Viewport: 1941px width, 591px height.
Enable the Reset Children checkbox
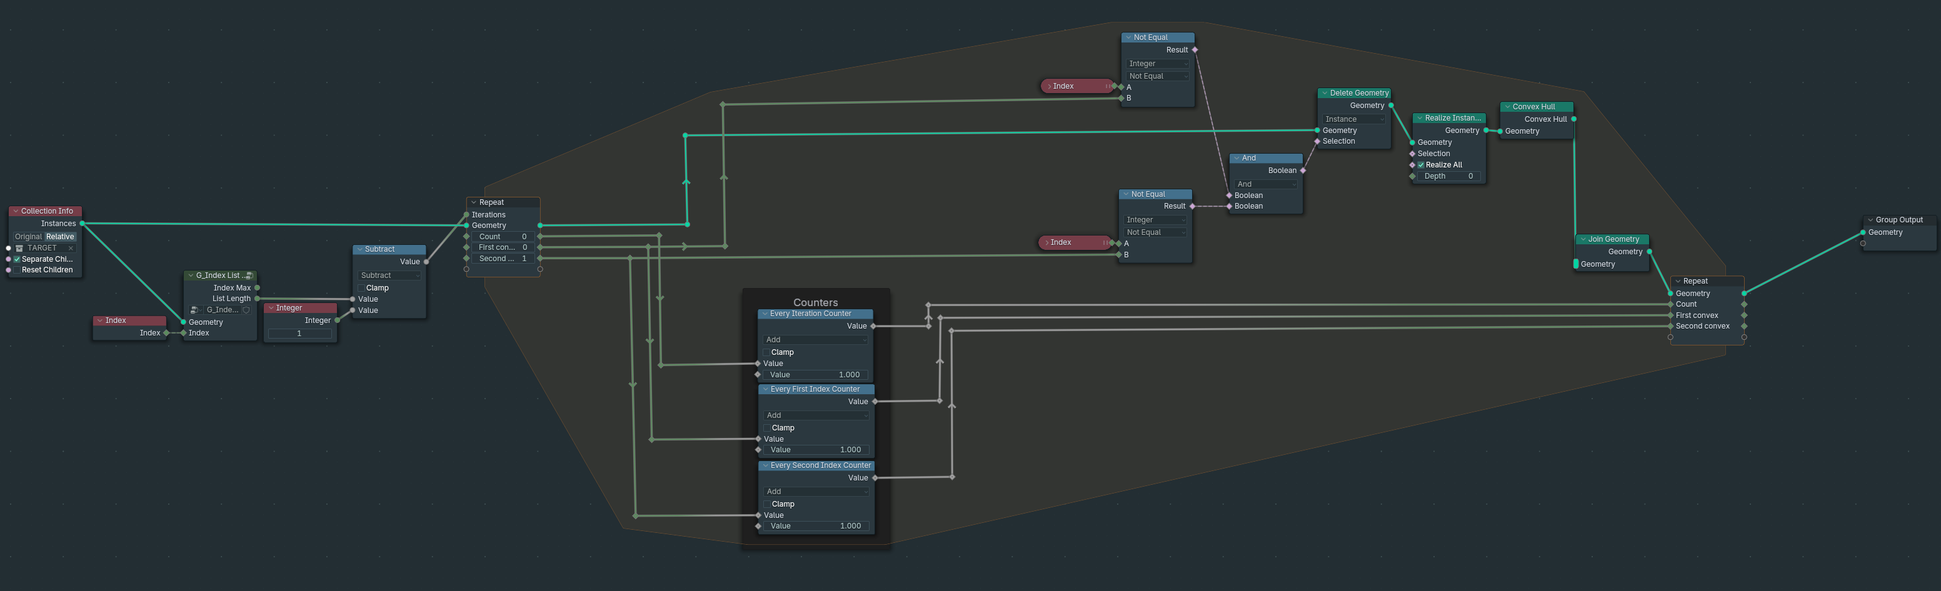[17, 269]
